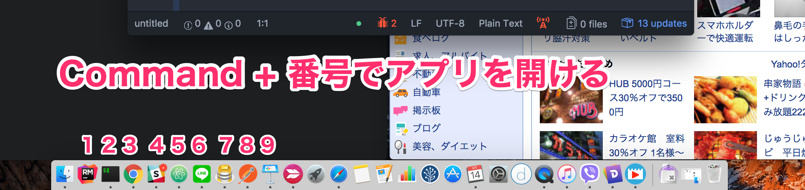Click the 掲示板 category link

click(x=426, y=110)
